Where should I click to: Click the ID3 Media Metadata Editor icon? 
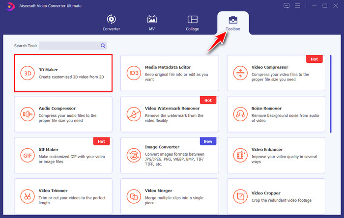[x=134, y=73]
